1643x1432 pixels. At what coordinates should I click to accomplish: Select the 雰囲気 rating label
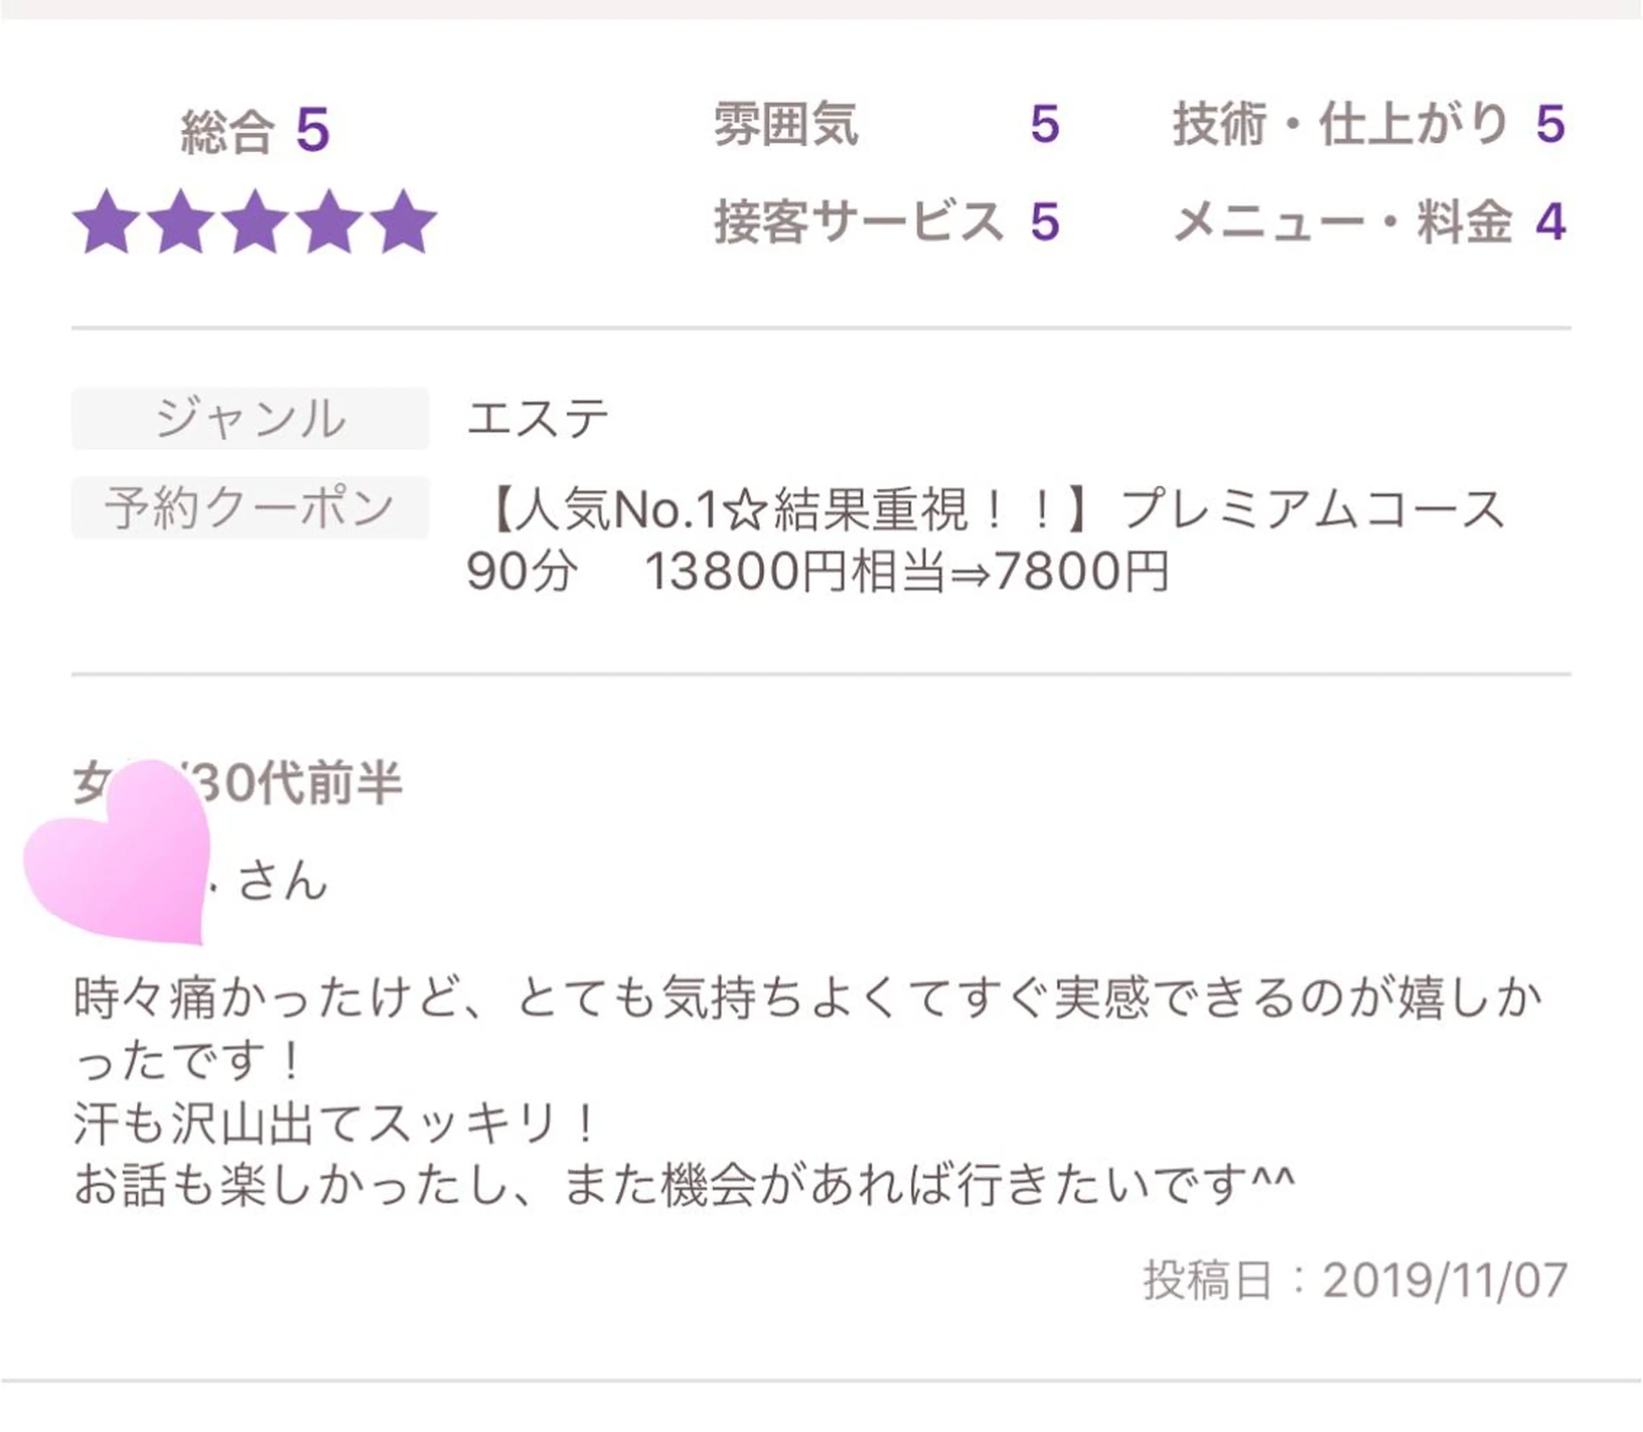coord(786,125)
